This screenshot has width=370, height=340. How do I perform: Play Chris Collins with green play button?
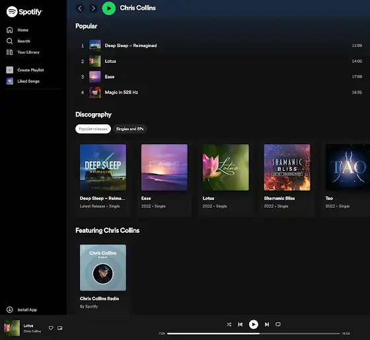click(109, 9)
